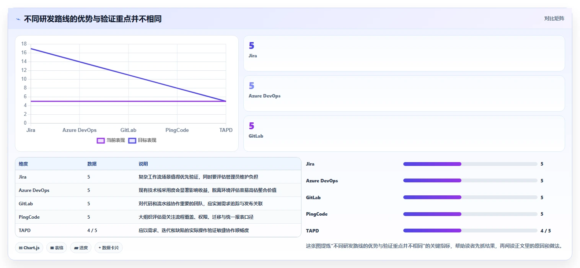Click the summary caption starting 这张图提炼

tap(434, 246)
